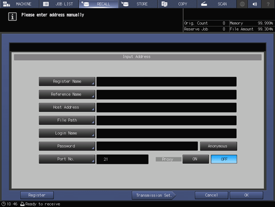Select the Register Name input field
275x207 pixels.
(x=166, y=82)
